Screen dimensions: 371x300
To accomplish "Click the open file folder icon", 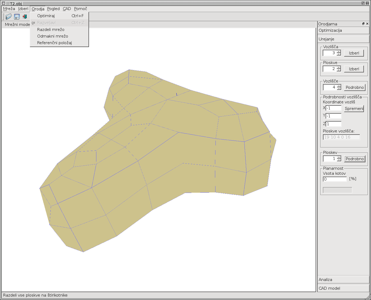I will click(9, 17).
